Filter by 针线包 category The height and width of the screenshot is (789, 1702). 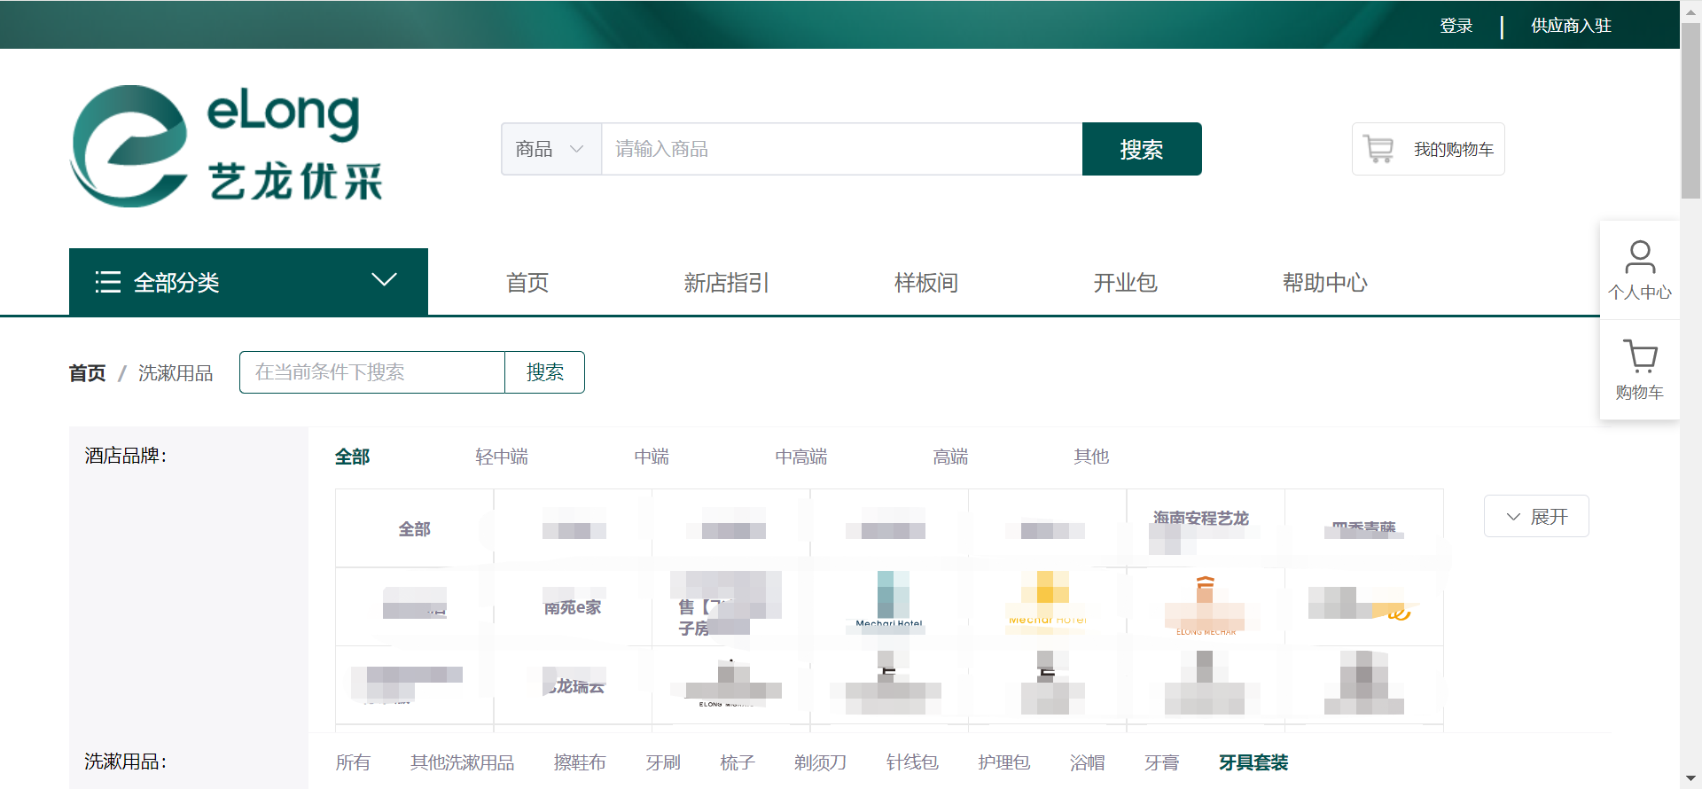pos(912,762)
